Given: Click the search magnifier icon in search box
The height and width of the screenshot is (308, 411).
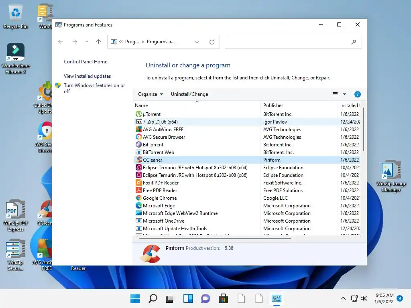Looking at the screenshot, I should pos(354,42).
